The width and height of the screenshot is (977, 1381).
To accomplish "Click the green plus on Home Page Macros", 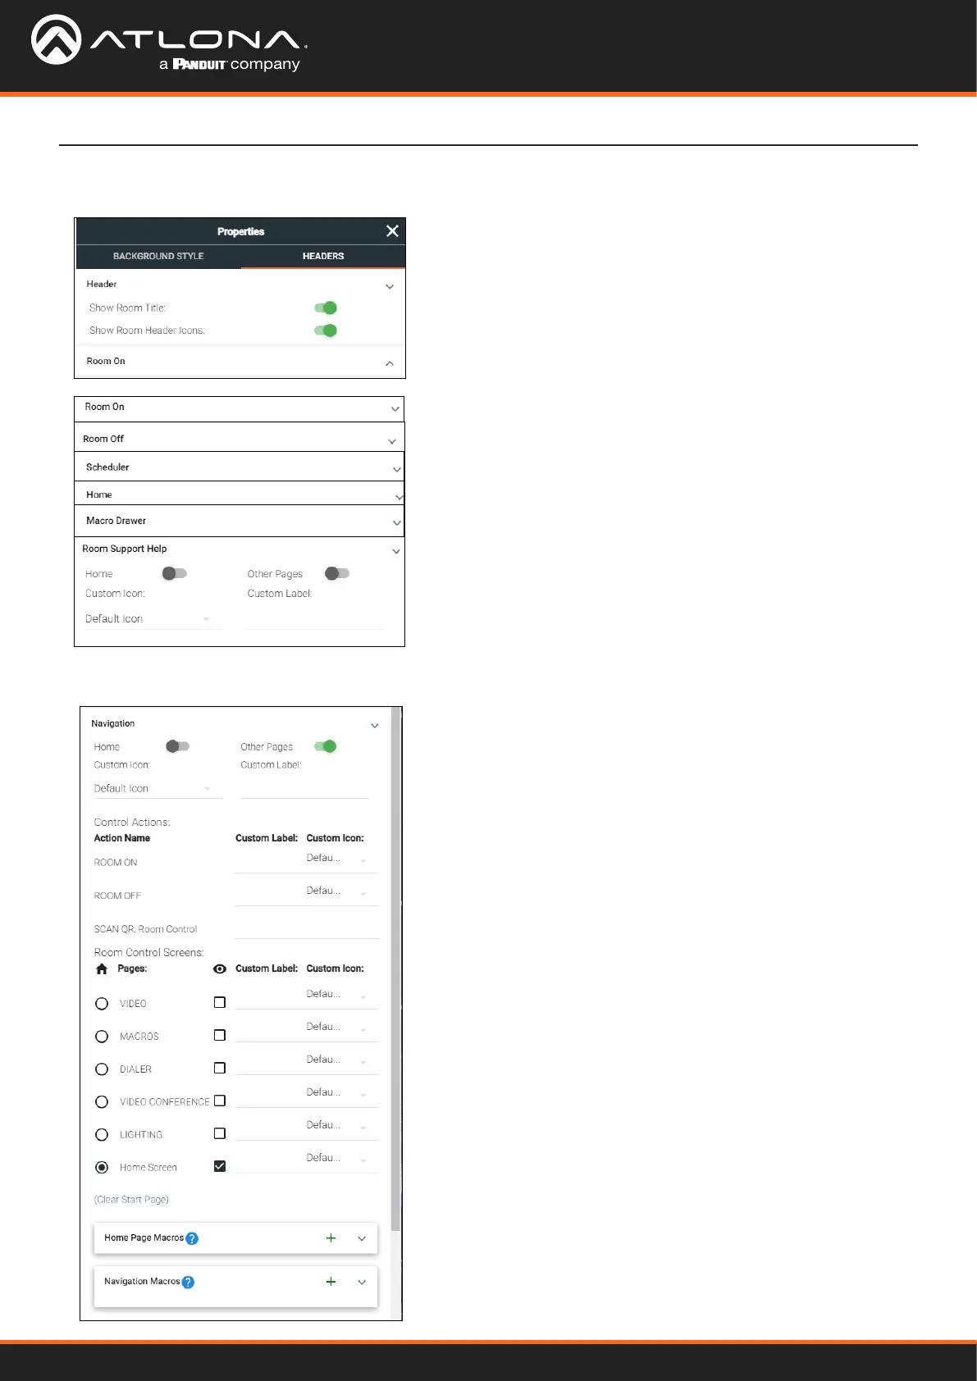I will pos(331,1238).
